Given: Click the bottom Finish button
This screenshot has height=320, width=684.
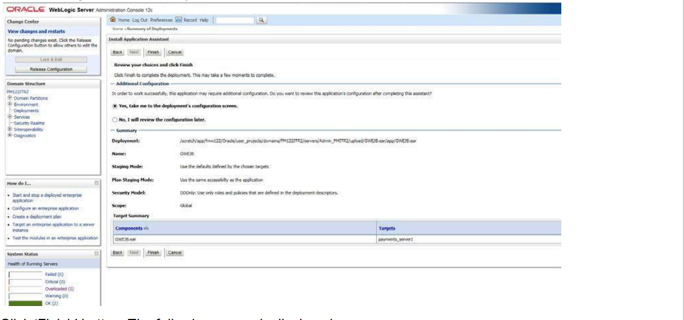Looking at the screenshot, I should click(153, 253).
